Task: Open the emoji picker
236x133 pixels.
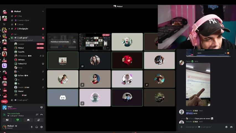Action: [226, 127]
